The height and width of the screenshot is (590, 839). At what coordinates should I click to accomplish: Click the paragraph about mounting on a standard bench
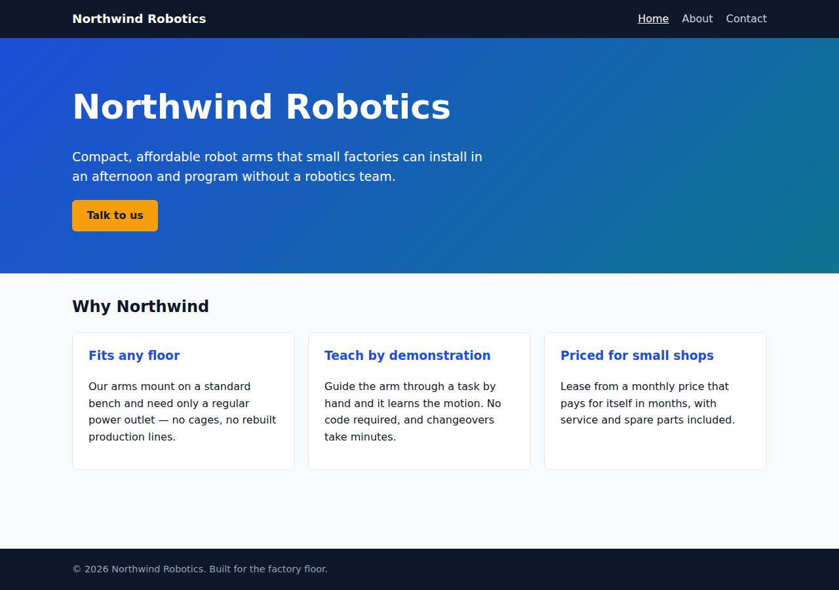coord(183,412)
